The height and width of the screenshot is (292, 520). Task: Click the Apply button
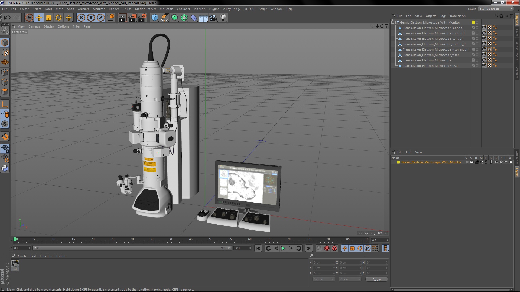(376, 280)
